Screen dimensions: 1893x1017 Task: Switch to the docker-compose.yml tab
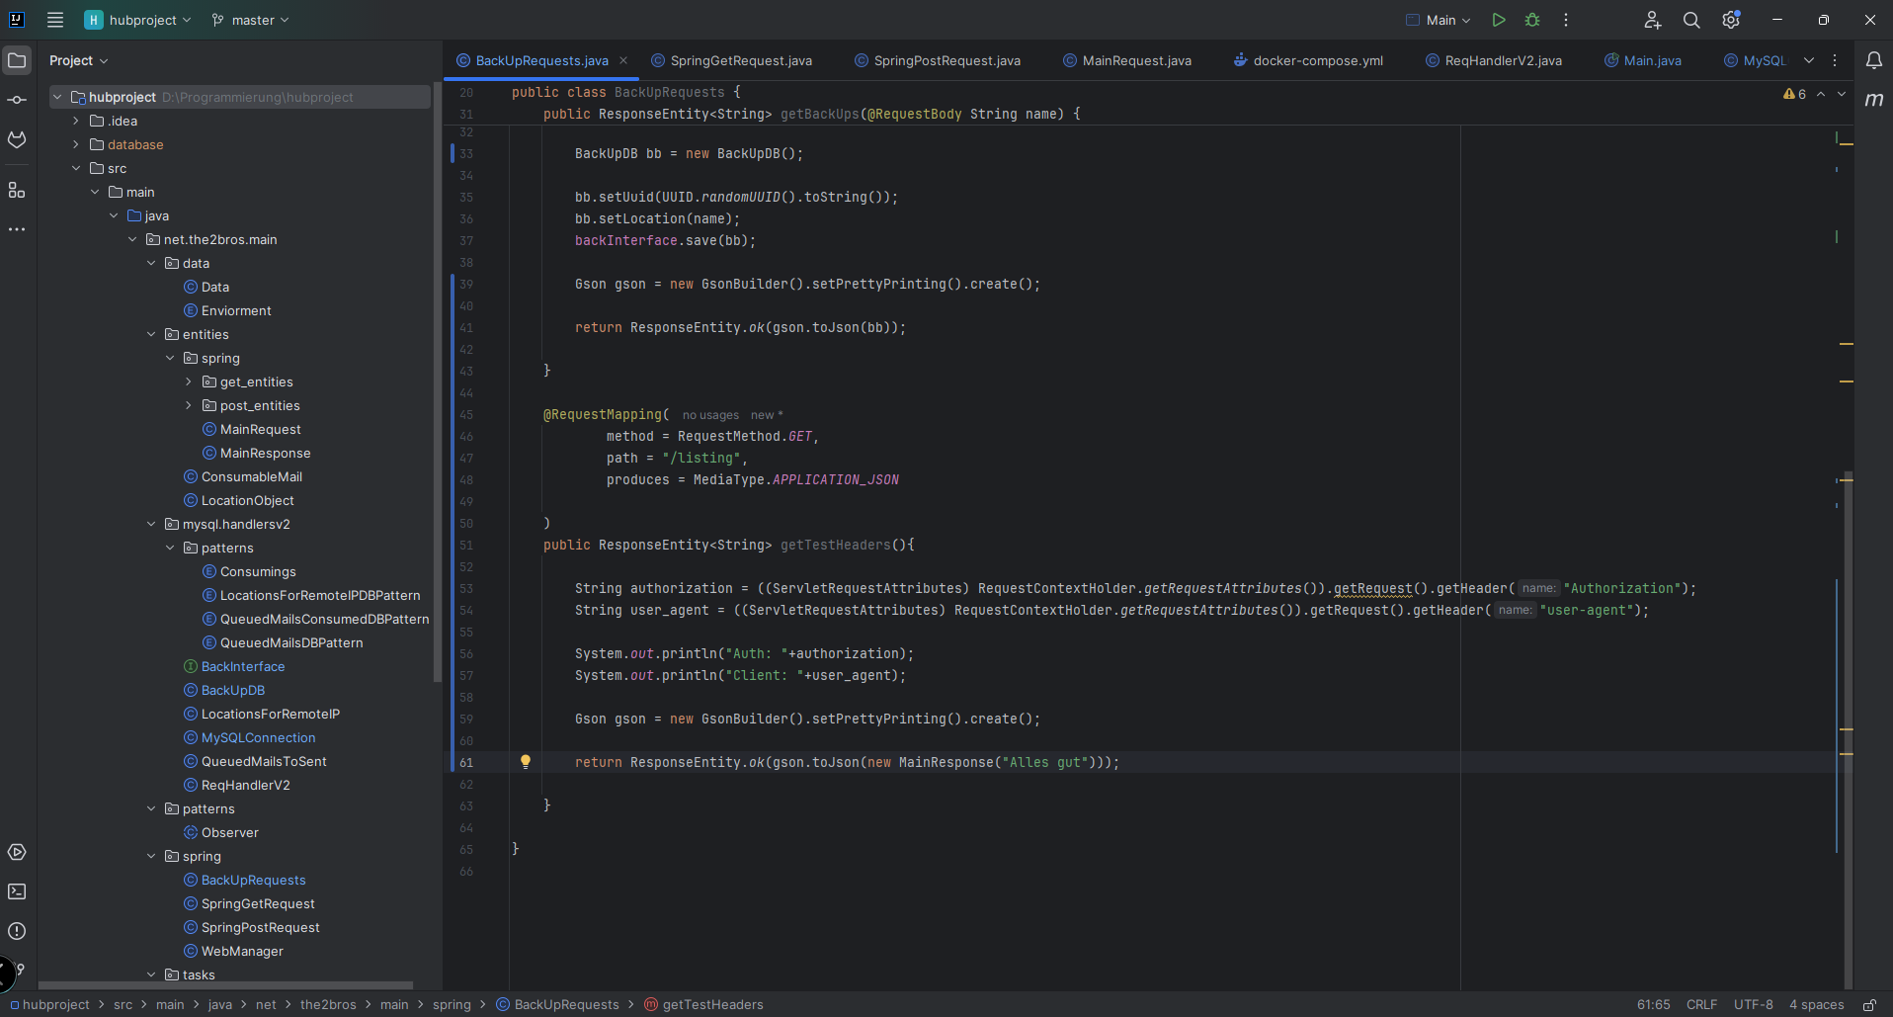tap(1317, 60)
